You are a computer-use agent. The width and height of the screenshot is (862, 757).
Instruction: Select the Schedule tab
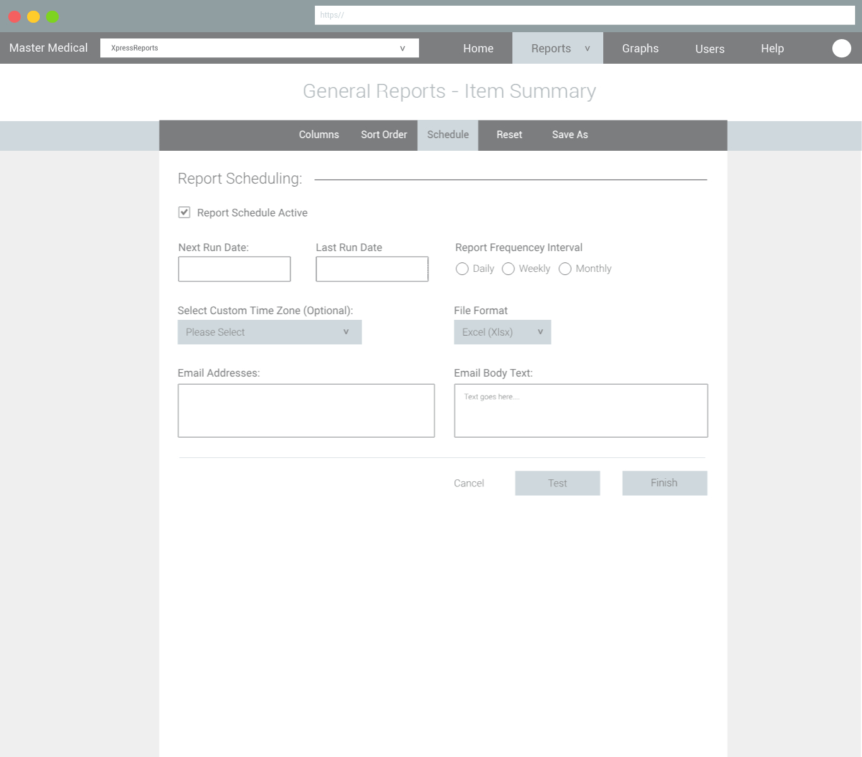coord(448,135)
